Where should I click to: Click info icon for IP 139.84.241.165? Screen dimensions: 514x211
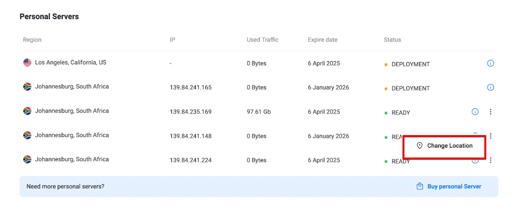pos(490,87)
